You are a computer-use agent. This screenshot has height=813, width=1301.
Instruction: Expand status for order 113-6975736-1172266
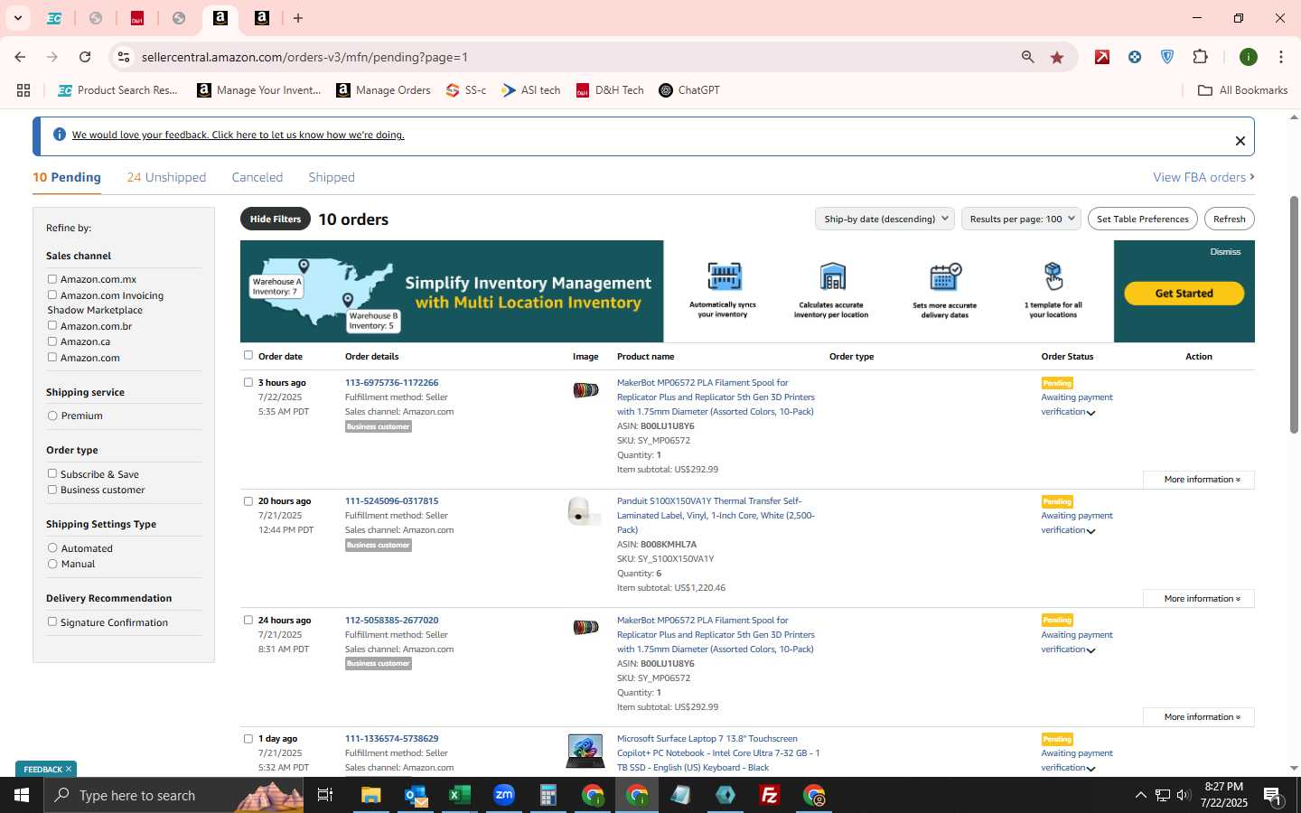(x=1091, y=413)
